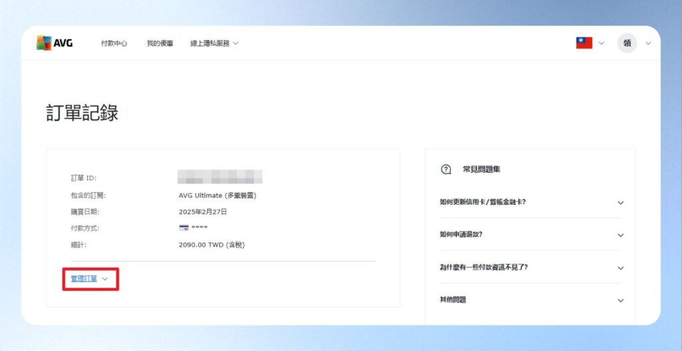Select the text AVG Ultimate (多重裝置)

(218, 196)
